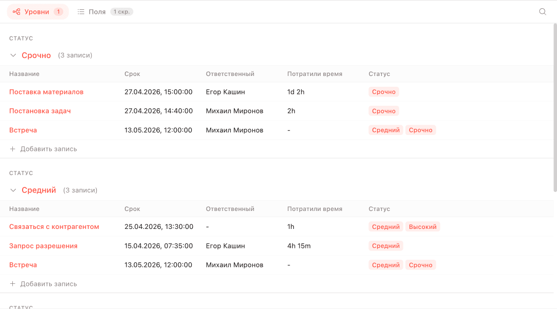Open the Поля tab label
Image resolution: width=557 pixels, height=309 pixels.
point(97,12)
